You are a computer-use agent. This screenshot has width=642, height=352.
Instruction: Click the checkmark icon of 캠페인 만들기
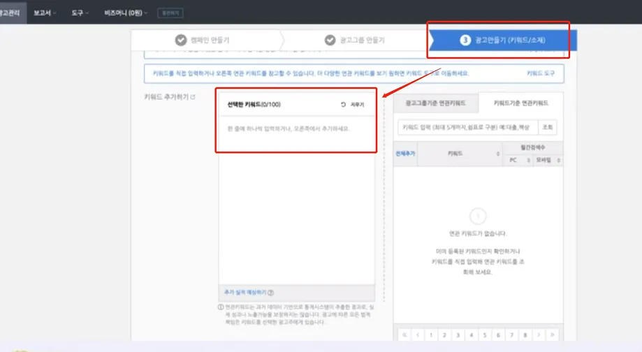point(180,40)
